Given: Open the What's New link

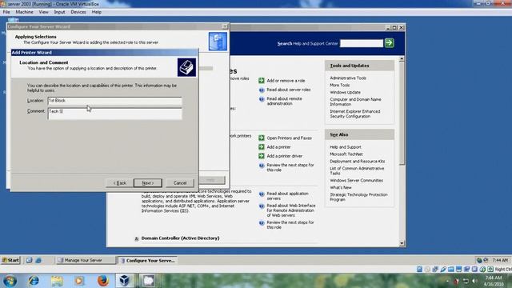Looking at the screenshot, I should [x=341, y=188].
